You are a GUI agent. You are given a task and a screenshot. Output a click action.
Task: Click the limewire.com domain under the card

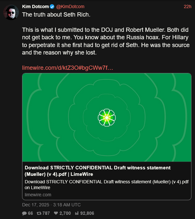pos(38,195)
